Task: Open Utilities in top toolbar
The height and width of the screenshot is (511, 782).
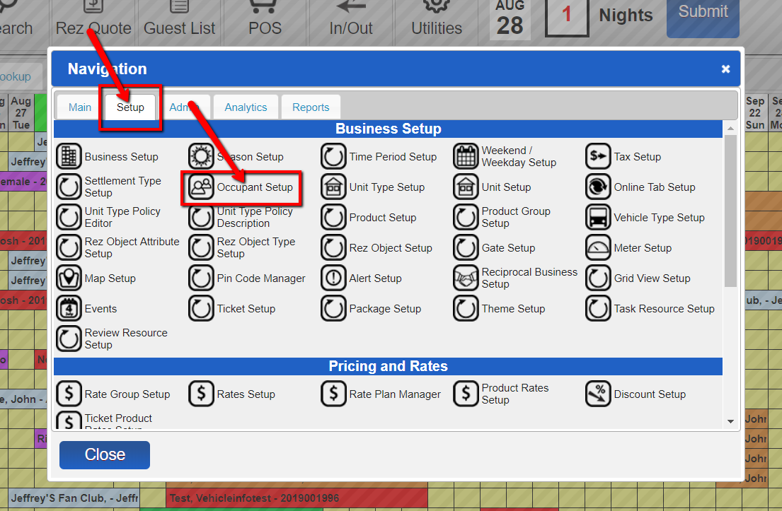Action: (437, 20)
